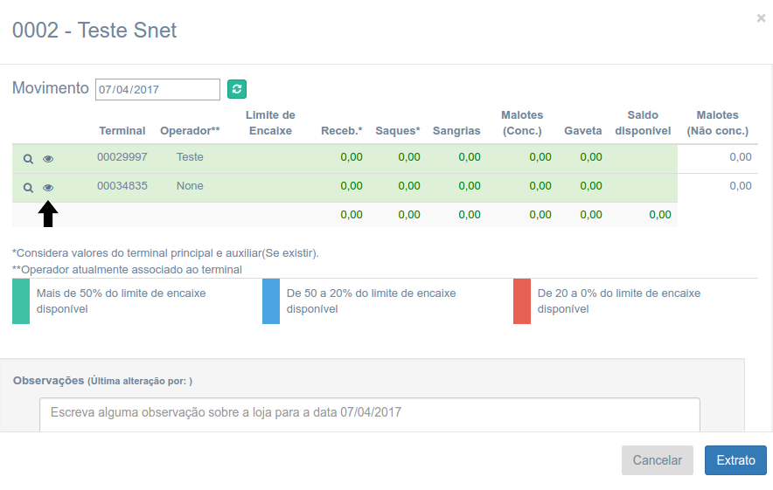Click the red legend color swatch
Screen dimensions: 773x490
point(522,301)
